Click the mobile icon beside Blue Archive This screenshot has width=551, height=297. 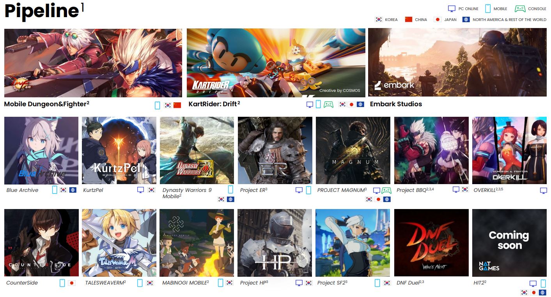pos(55,190)
